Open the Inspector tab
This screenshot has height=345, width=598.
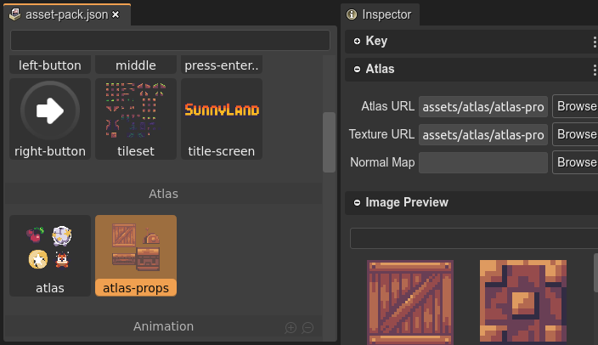[380, 14]
